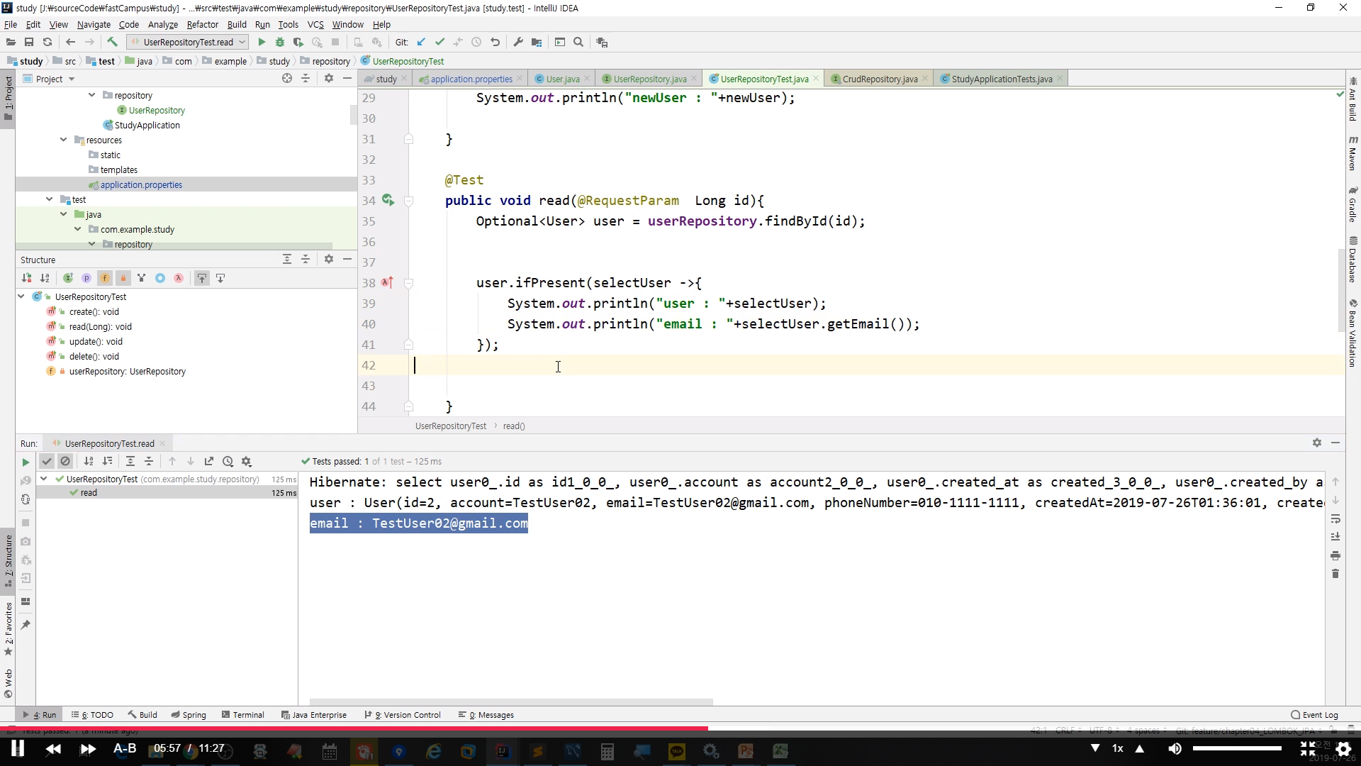This screenshot has height=766, width=1361.
Task: Click the Debug bug icon in toolbar
Action: pos(280,43)
